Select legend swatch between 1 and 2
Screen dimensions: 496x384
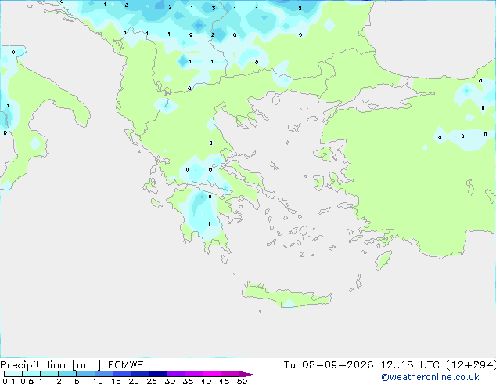click(49, 374)
